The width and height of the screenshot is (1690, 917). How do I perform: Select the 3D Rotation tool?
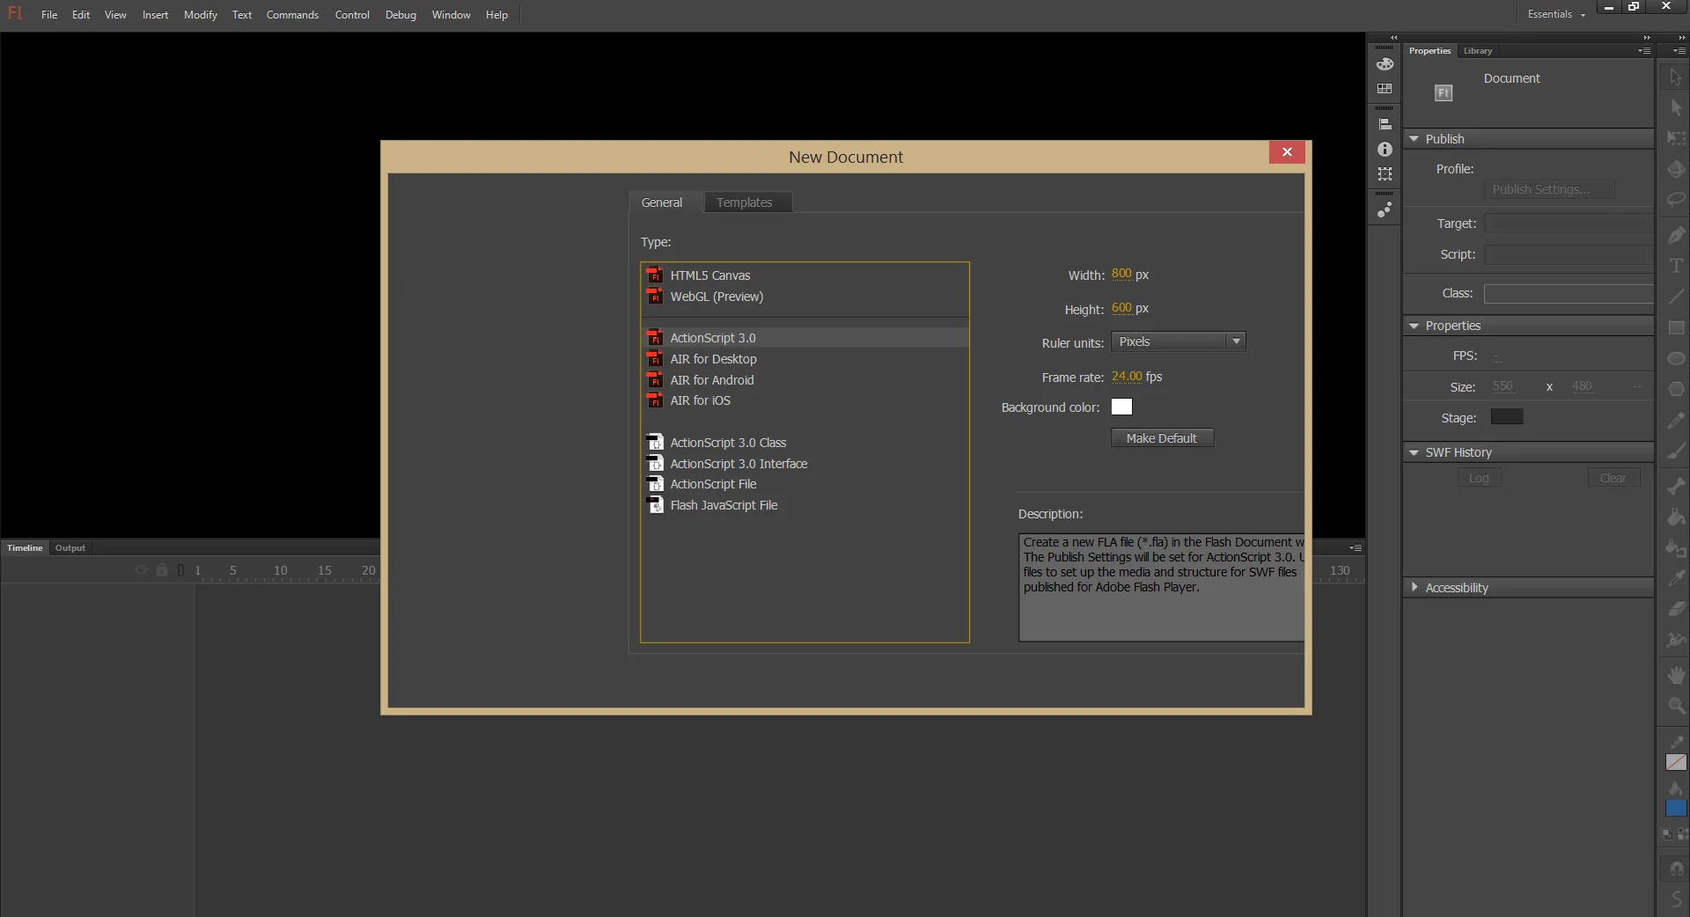1676,169
